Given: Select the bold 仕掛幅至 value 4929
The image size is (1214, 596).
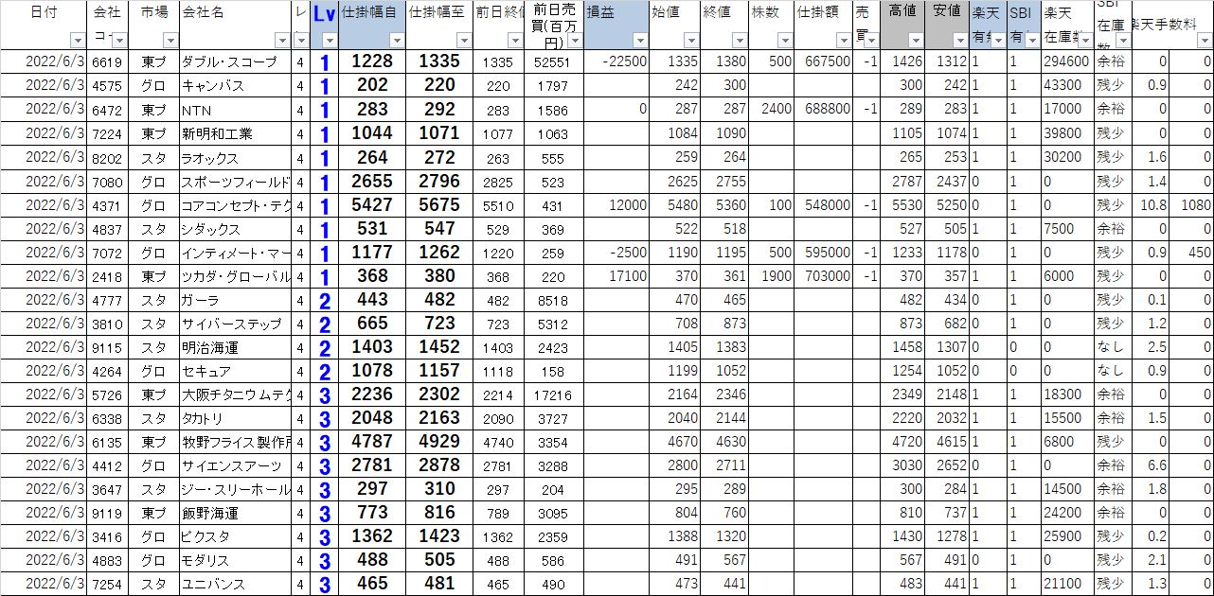Looking at the screenshot, I should point(439,442).
